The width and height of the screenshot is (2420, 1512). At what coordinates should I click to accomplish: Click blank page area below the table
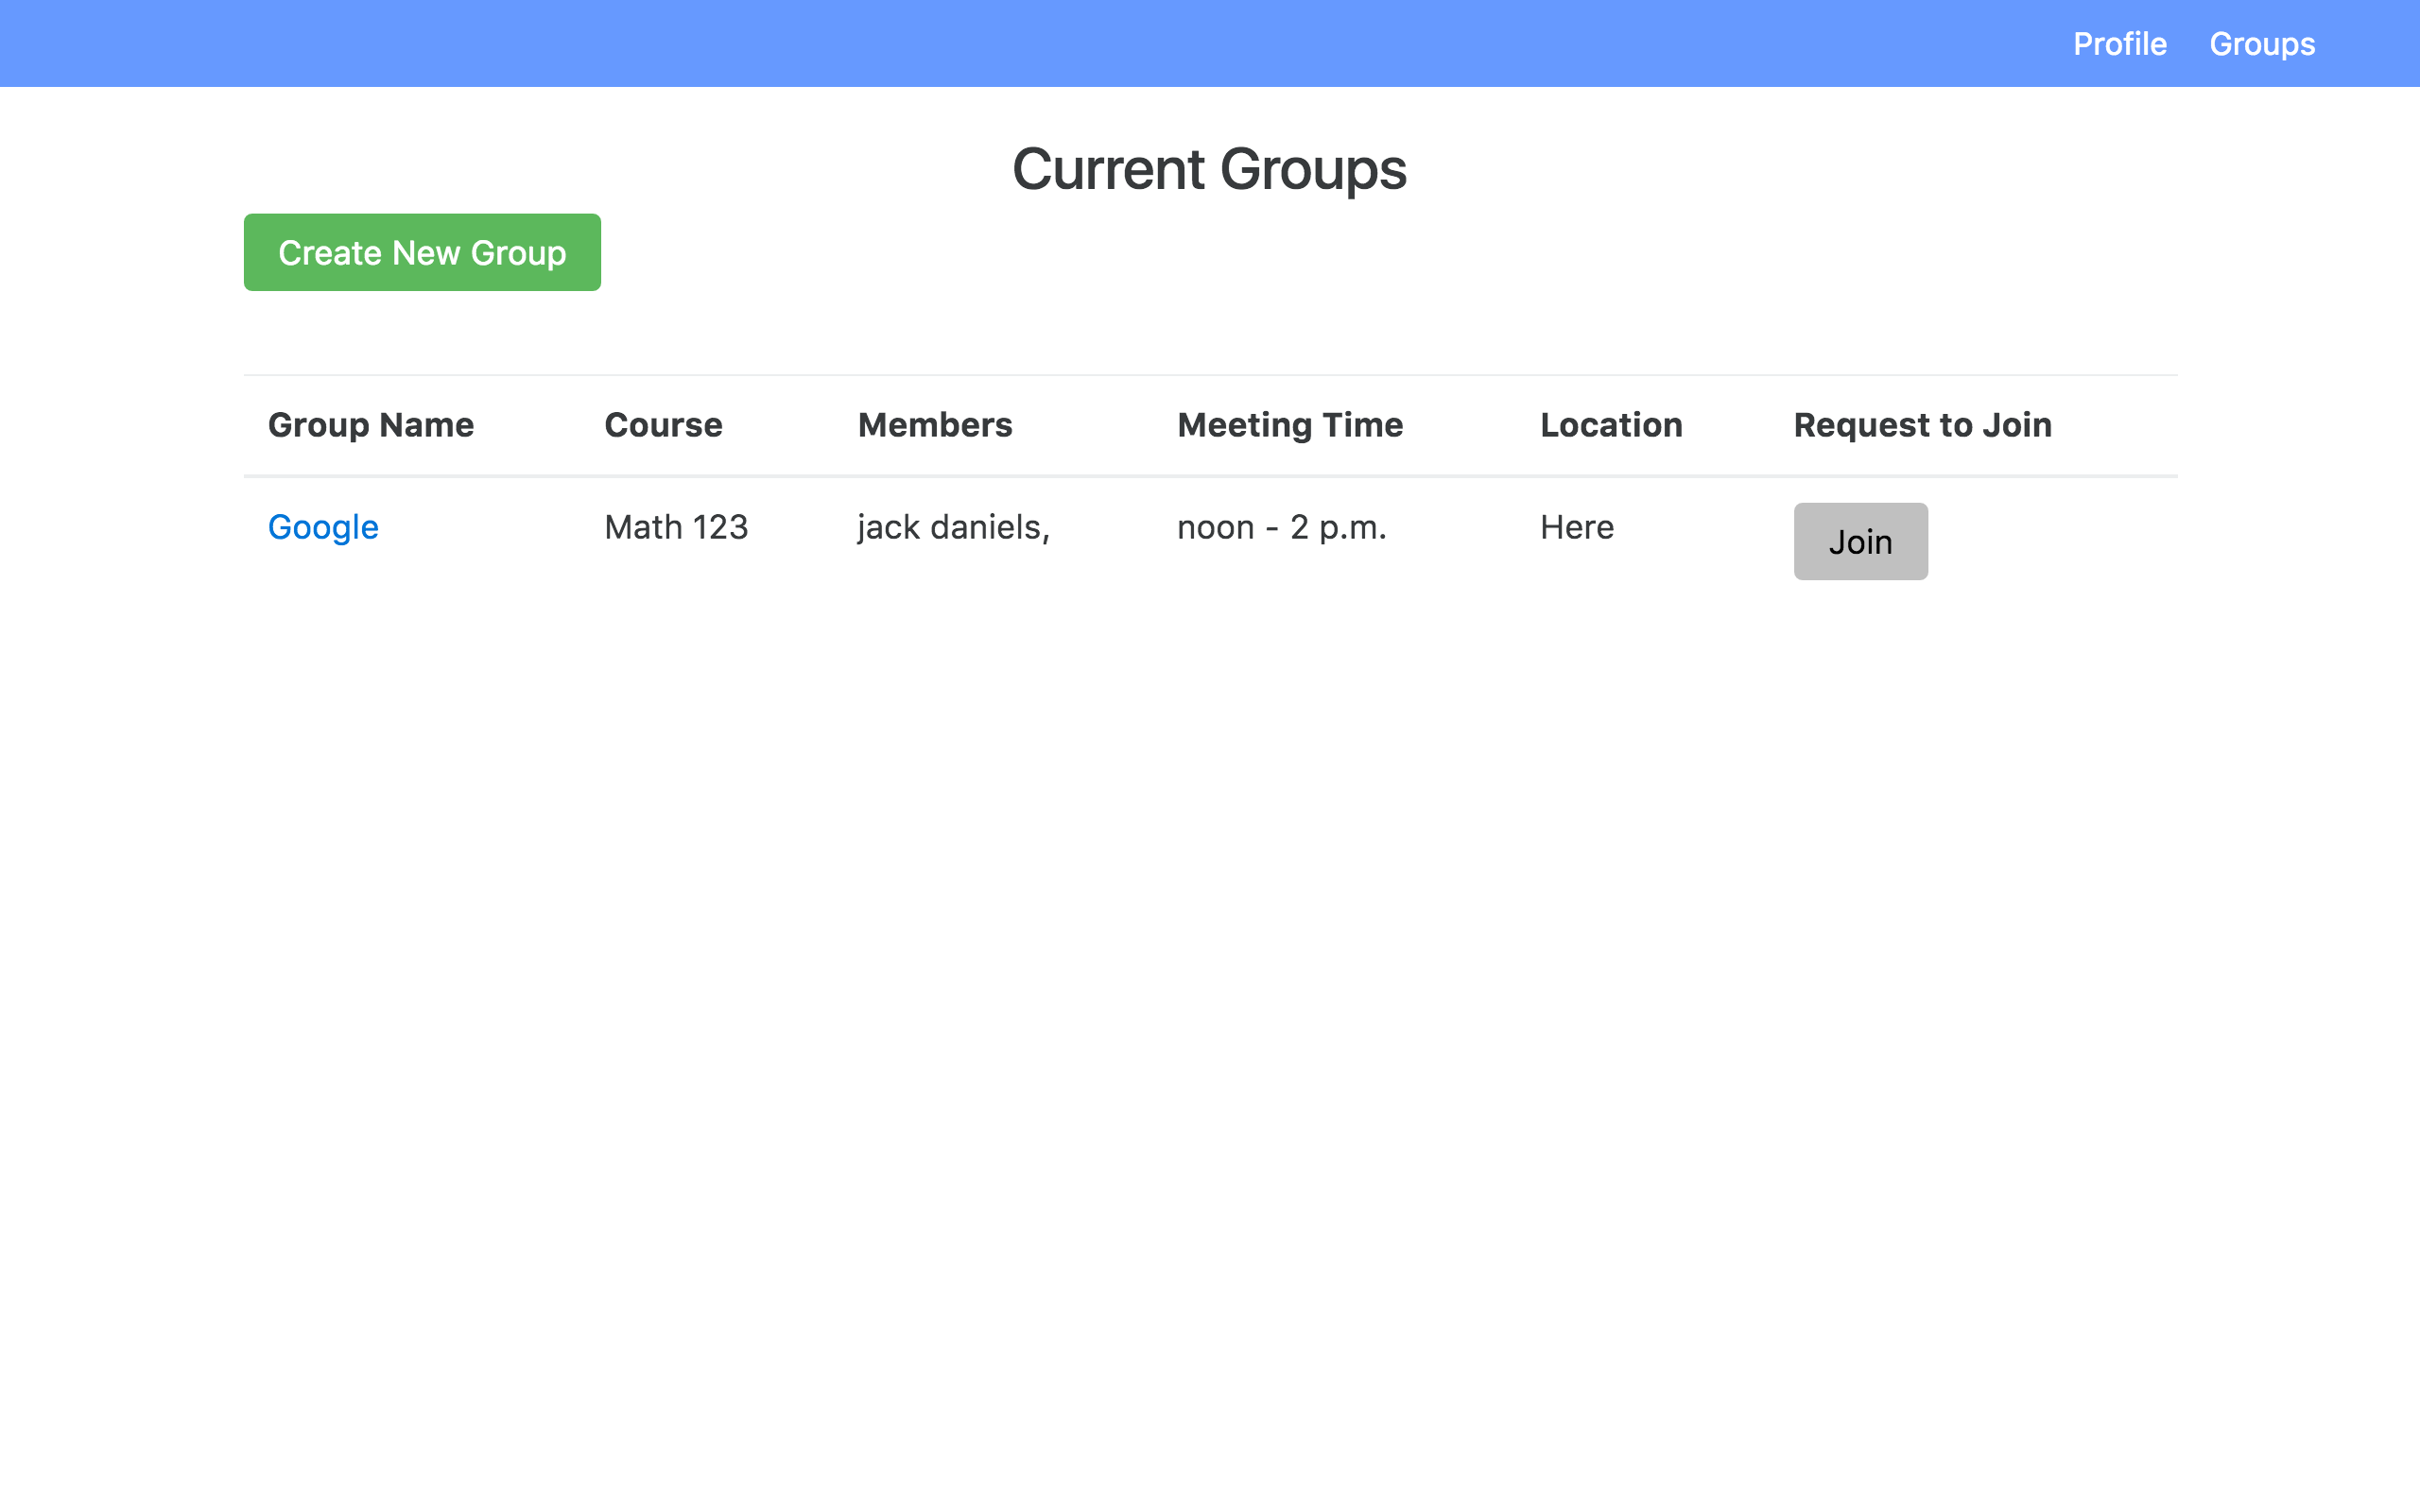(1210, 1000)
